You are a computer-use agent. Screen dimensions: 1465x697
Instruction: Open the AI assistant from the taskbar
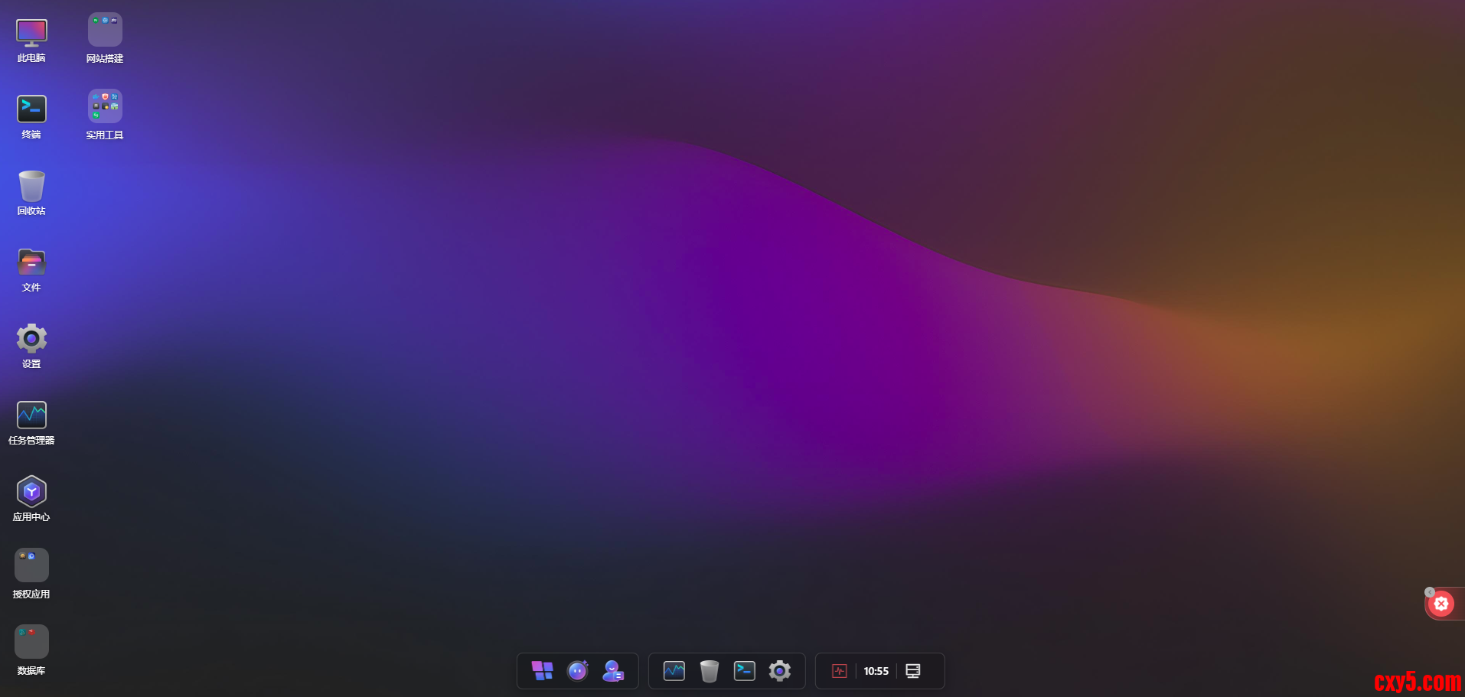coord(578,670)
